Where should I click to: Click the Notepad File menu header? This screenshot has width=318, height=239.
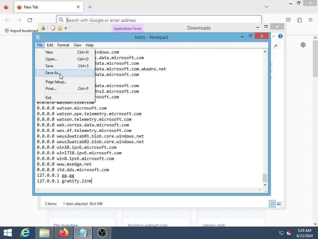tap(40, 45)
